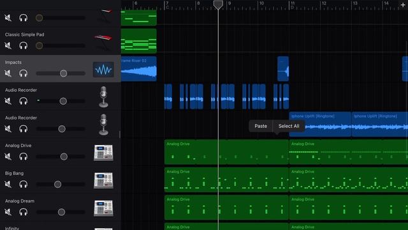
Task: Adjust the Classic Simple Pad volume slider
Action: click(61, 45)
